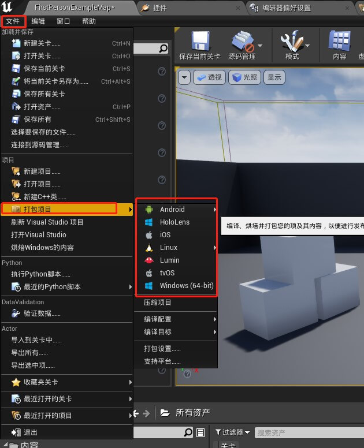364x448 pixels.
Task: Click the tvOS icon in submenu
Action: click(x=149, y=273)
